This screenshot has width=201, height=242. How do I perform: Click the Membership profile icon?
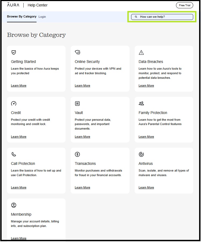coord(14,205)
